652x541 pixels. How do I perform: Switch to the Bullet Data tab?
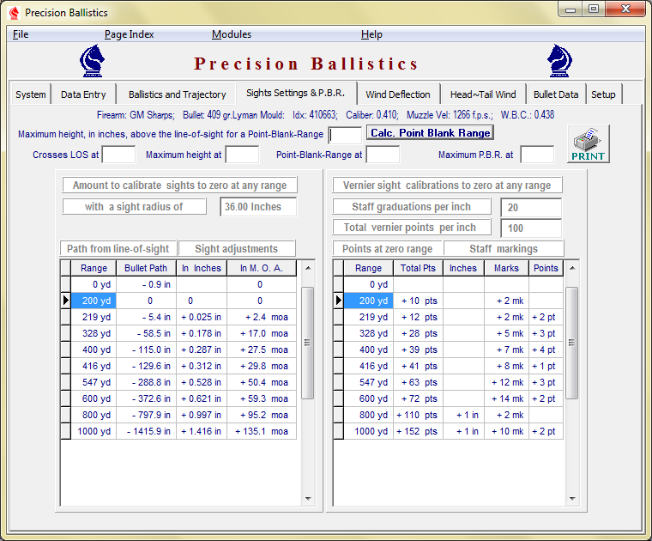point(556,94)
